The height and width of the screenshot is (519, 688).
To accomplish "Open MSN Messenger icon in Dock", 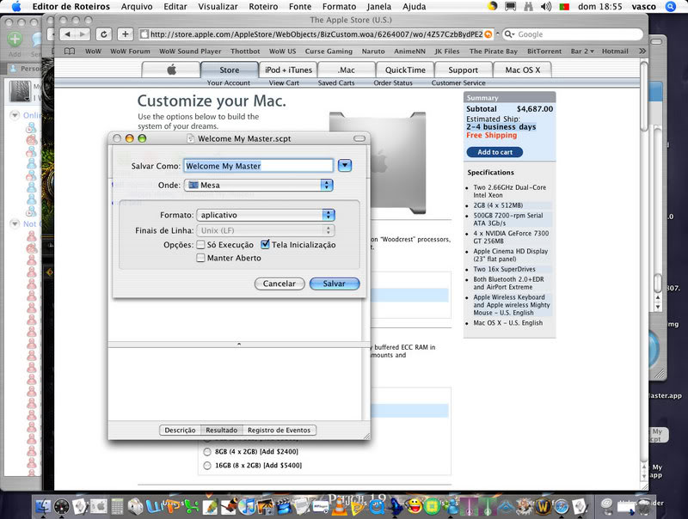I will (x=451, y=506).
